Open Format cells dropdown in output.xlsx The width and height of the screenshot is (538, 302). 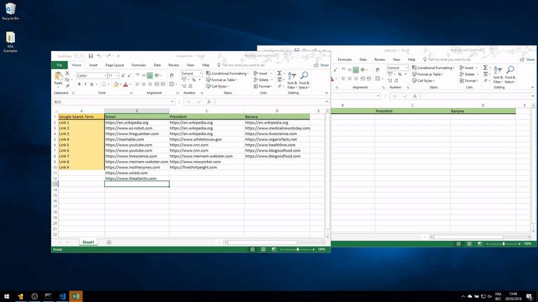263,87
